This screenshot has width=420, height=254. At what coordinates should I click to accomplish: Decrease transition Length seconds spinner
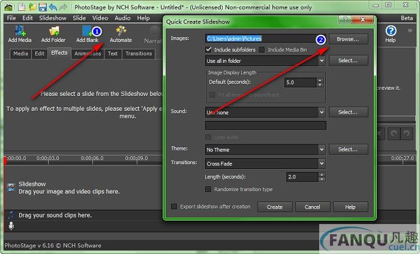tap(322, 179)
